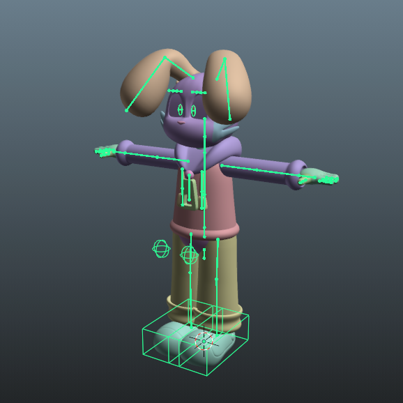The width and height of the screenshot is (403, 403).
Task: Select the head joint at the spine top
Action: coord(204,119)
